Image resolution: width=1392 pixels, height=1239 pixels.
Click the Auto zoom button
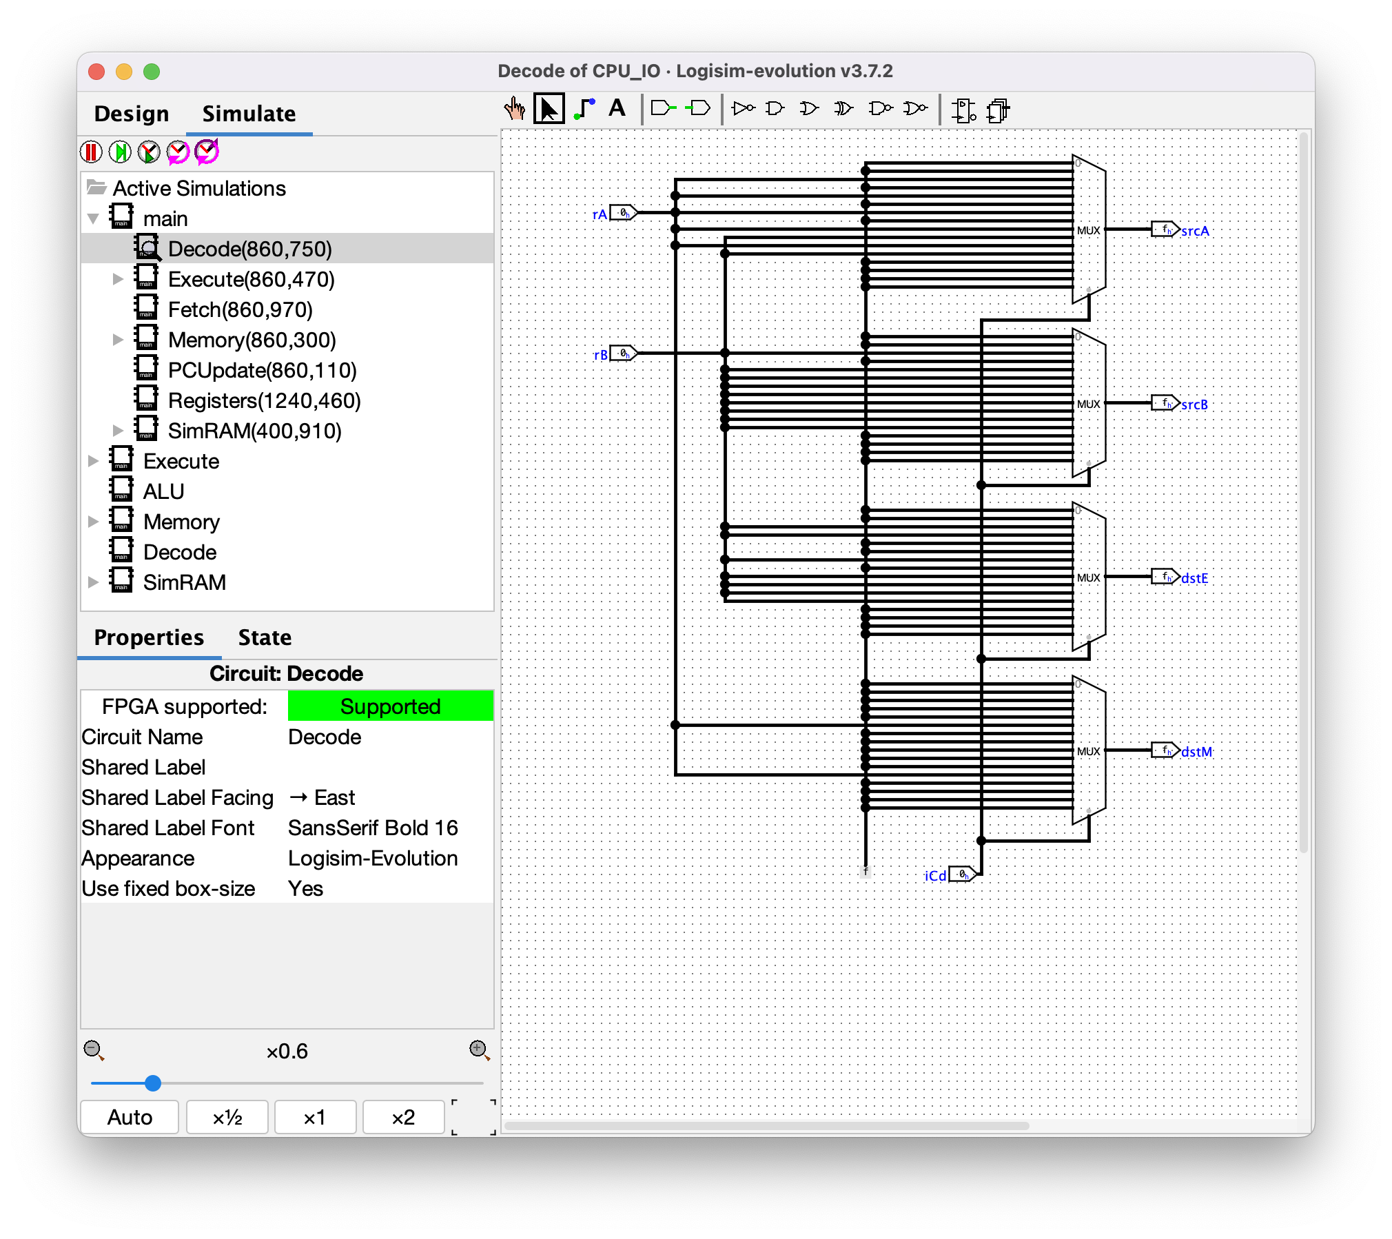[130, 1117]
